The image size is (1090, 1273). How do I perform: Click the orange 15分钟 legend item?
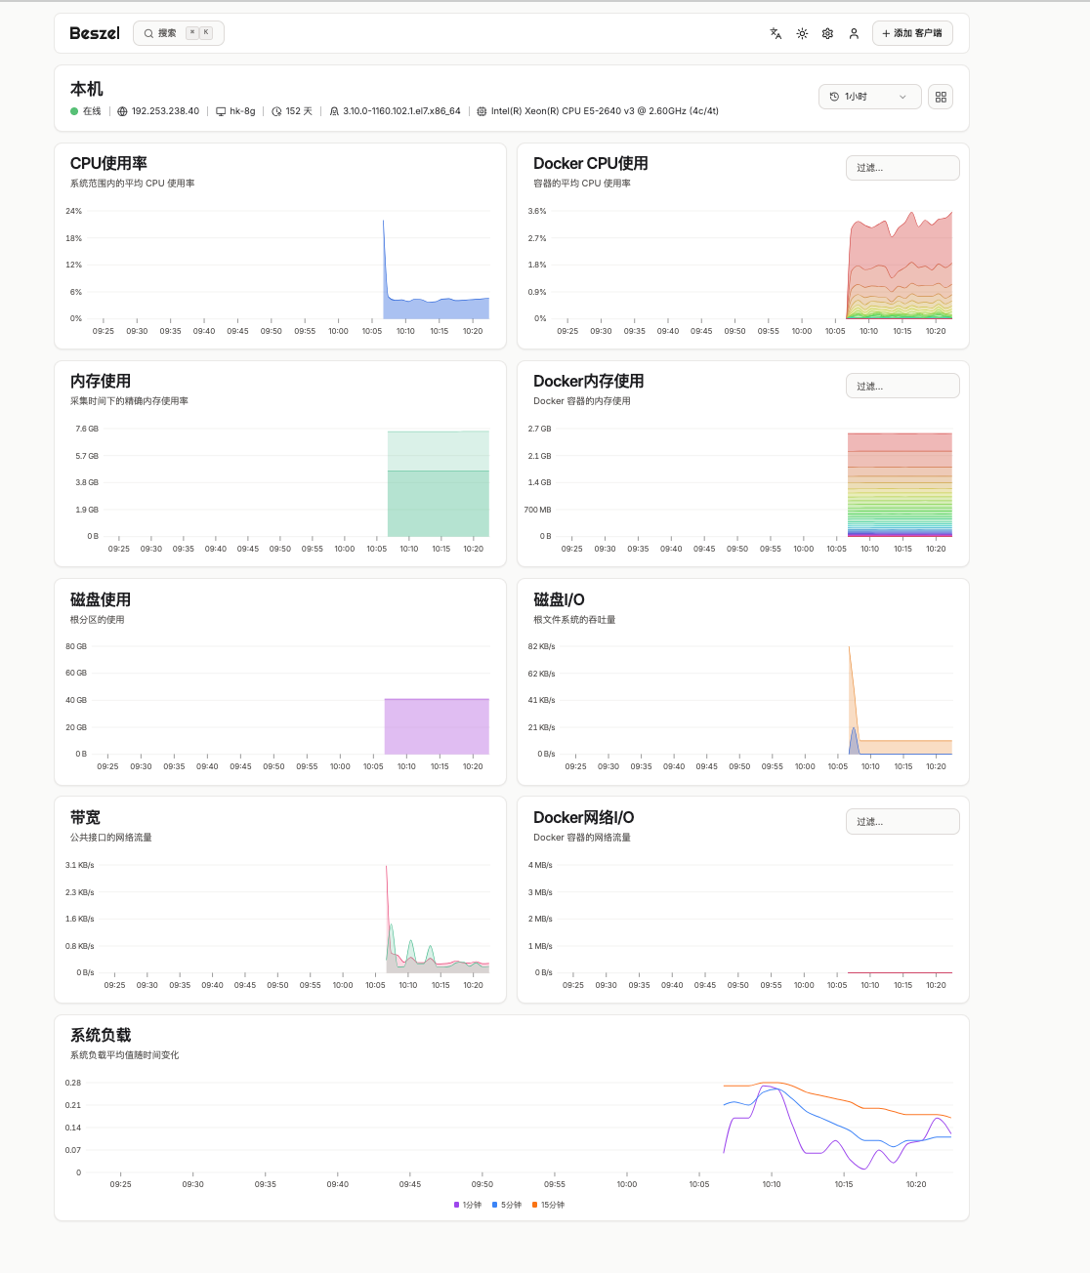click(548, 1205)
